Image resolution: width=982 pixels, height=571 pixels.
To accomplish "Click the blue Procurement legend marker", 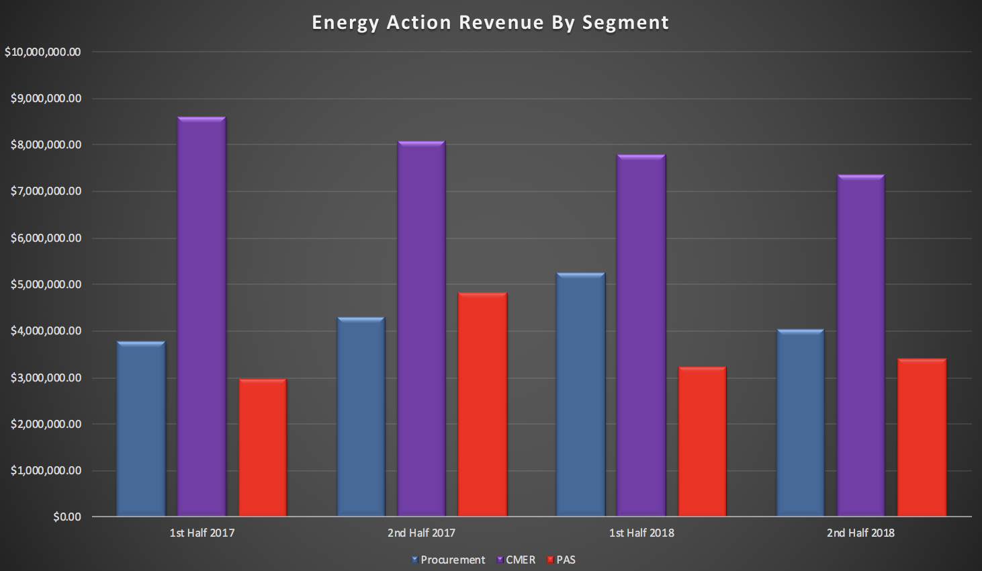I will [414, 560].
